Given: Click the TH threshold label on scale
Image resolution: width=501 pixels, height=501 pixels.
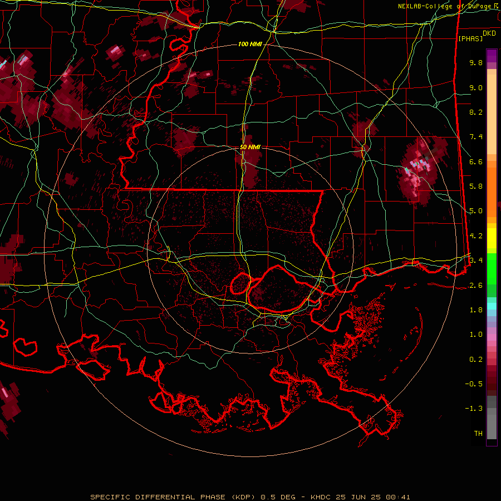Looking at the screenshot, I should pos(478,434).
